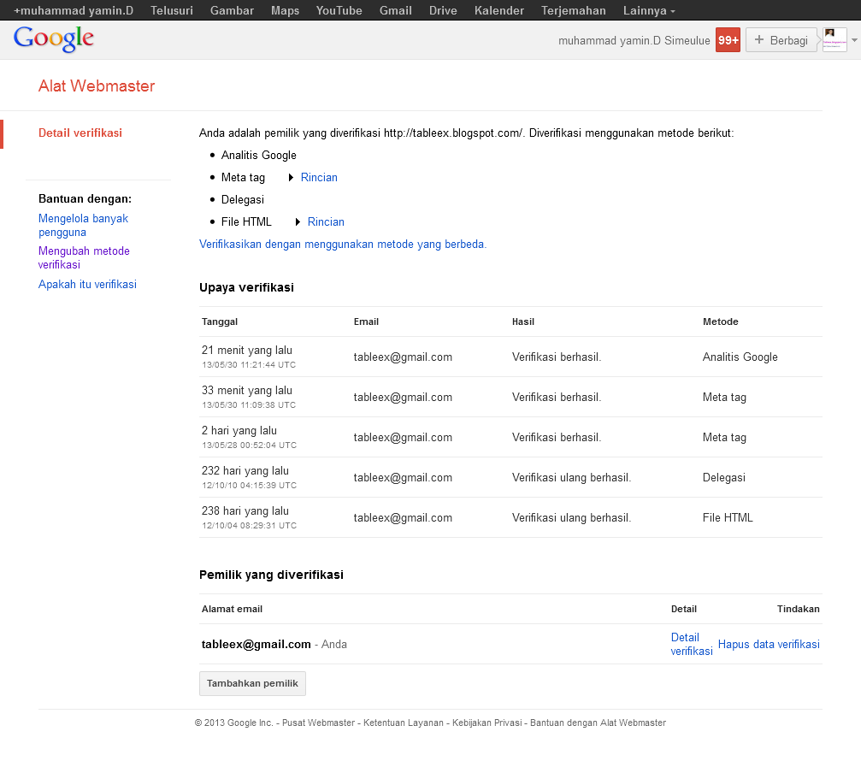Go to Telusuri in top bar
This screenshot has height=761, width=861.
pyautogui.click(x=172, y=10)
